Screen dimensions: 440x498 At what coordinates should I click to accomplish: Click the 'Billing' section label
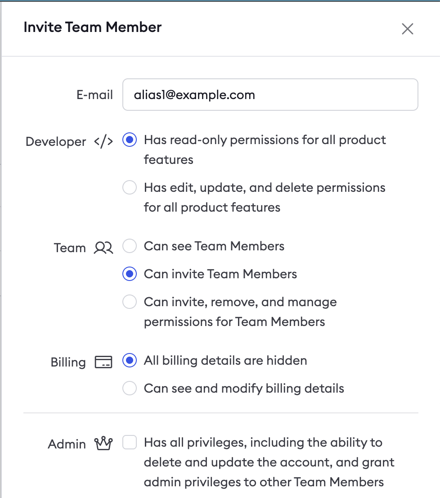pos(68,362)
